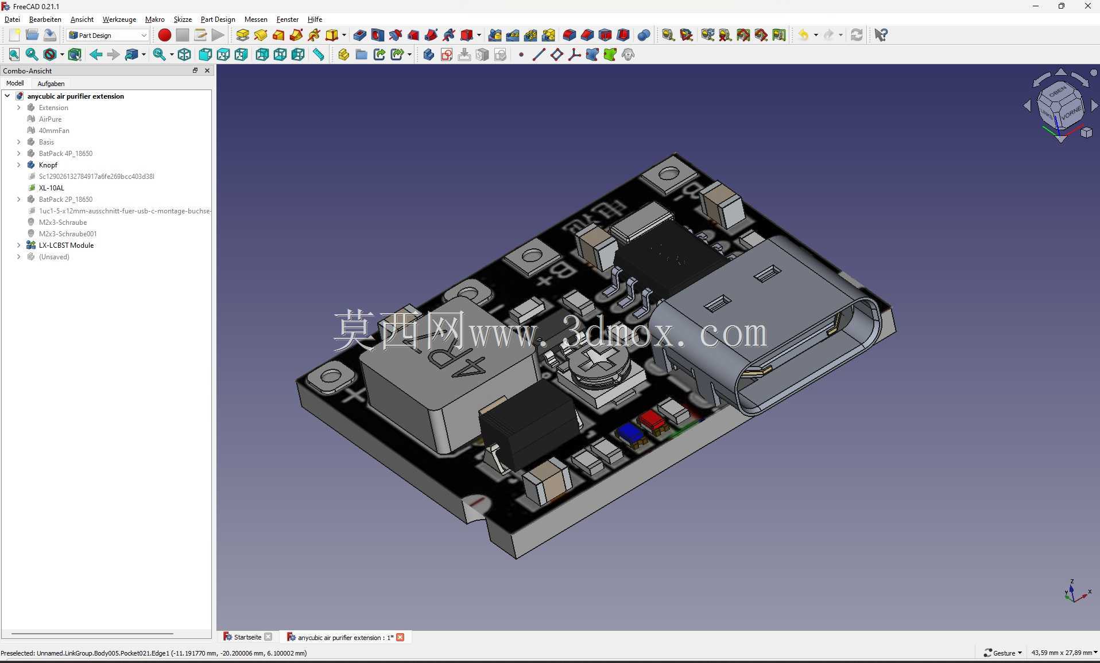This screenshot has height=663, width=1100.
Task: Open the Messen menu
Action: pos(255,19)
